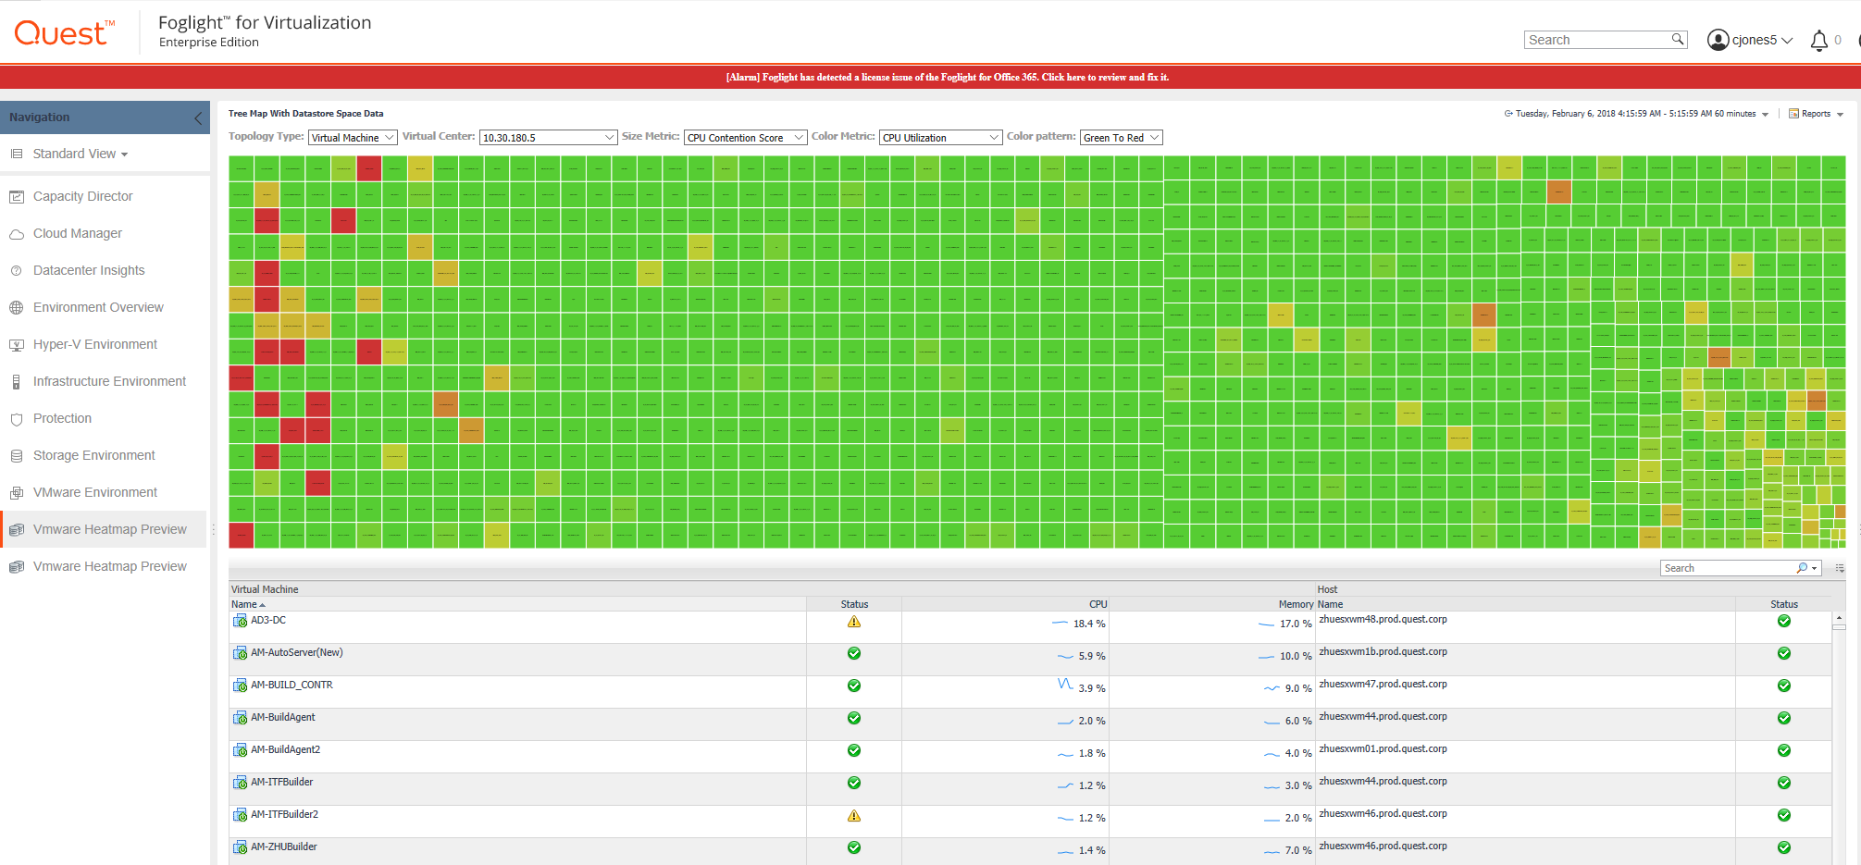The image size is (1861, 865).
Task: Click the Office 365 license alarm banner
Action: [x=947, y=77]
